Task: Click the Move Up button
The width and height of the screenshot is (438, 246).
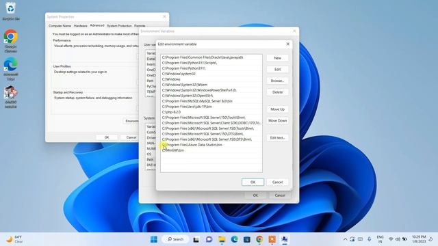Action: (277, 109)
